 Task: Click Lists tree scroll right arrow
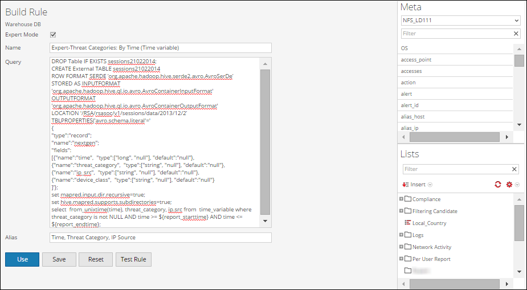click(x=507, y=284)
